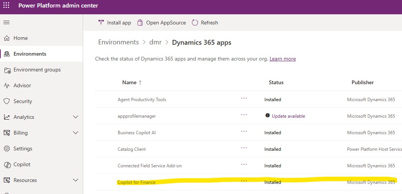Click the Copilot logo icon
The height and width of the screenshot is (194, 402).
pos(7,165)
